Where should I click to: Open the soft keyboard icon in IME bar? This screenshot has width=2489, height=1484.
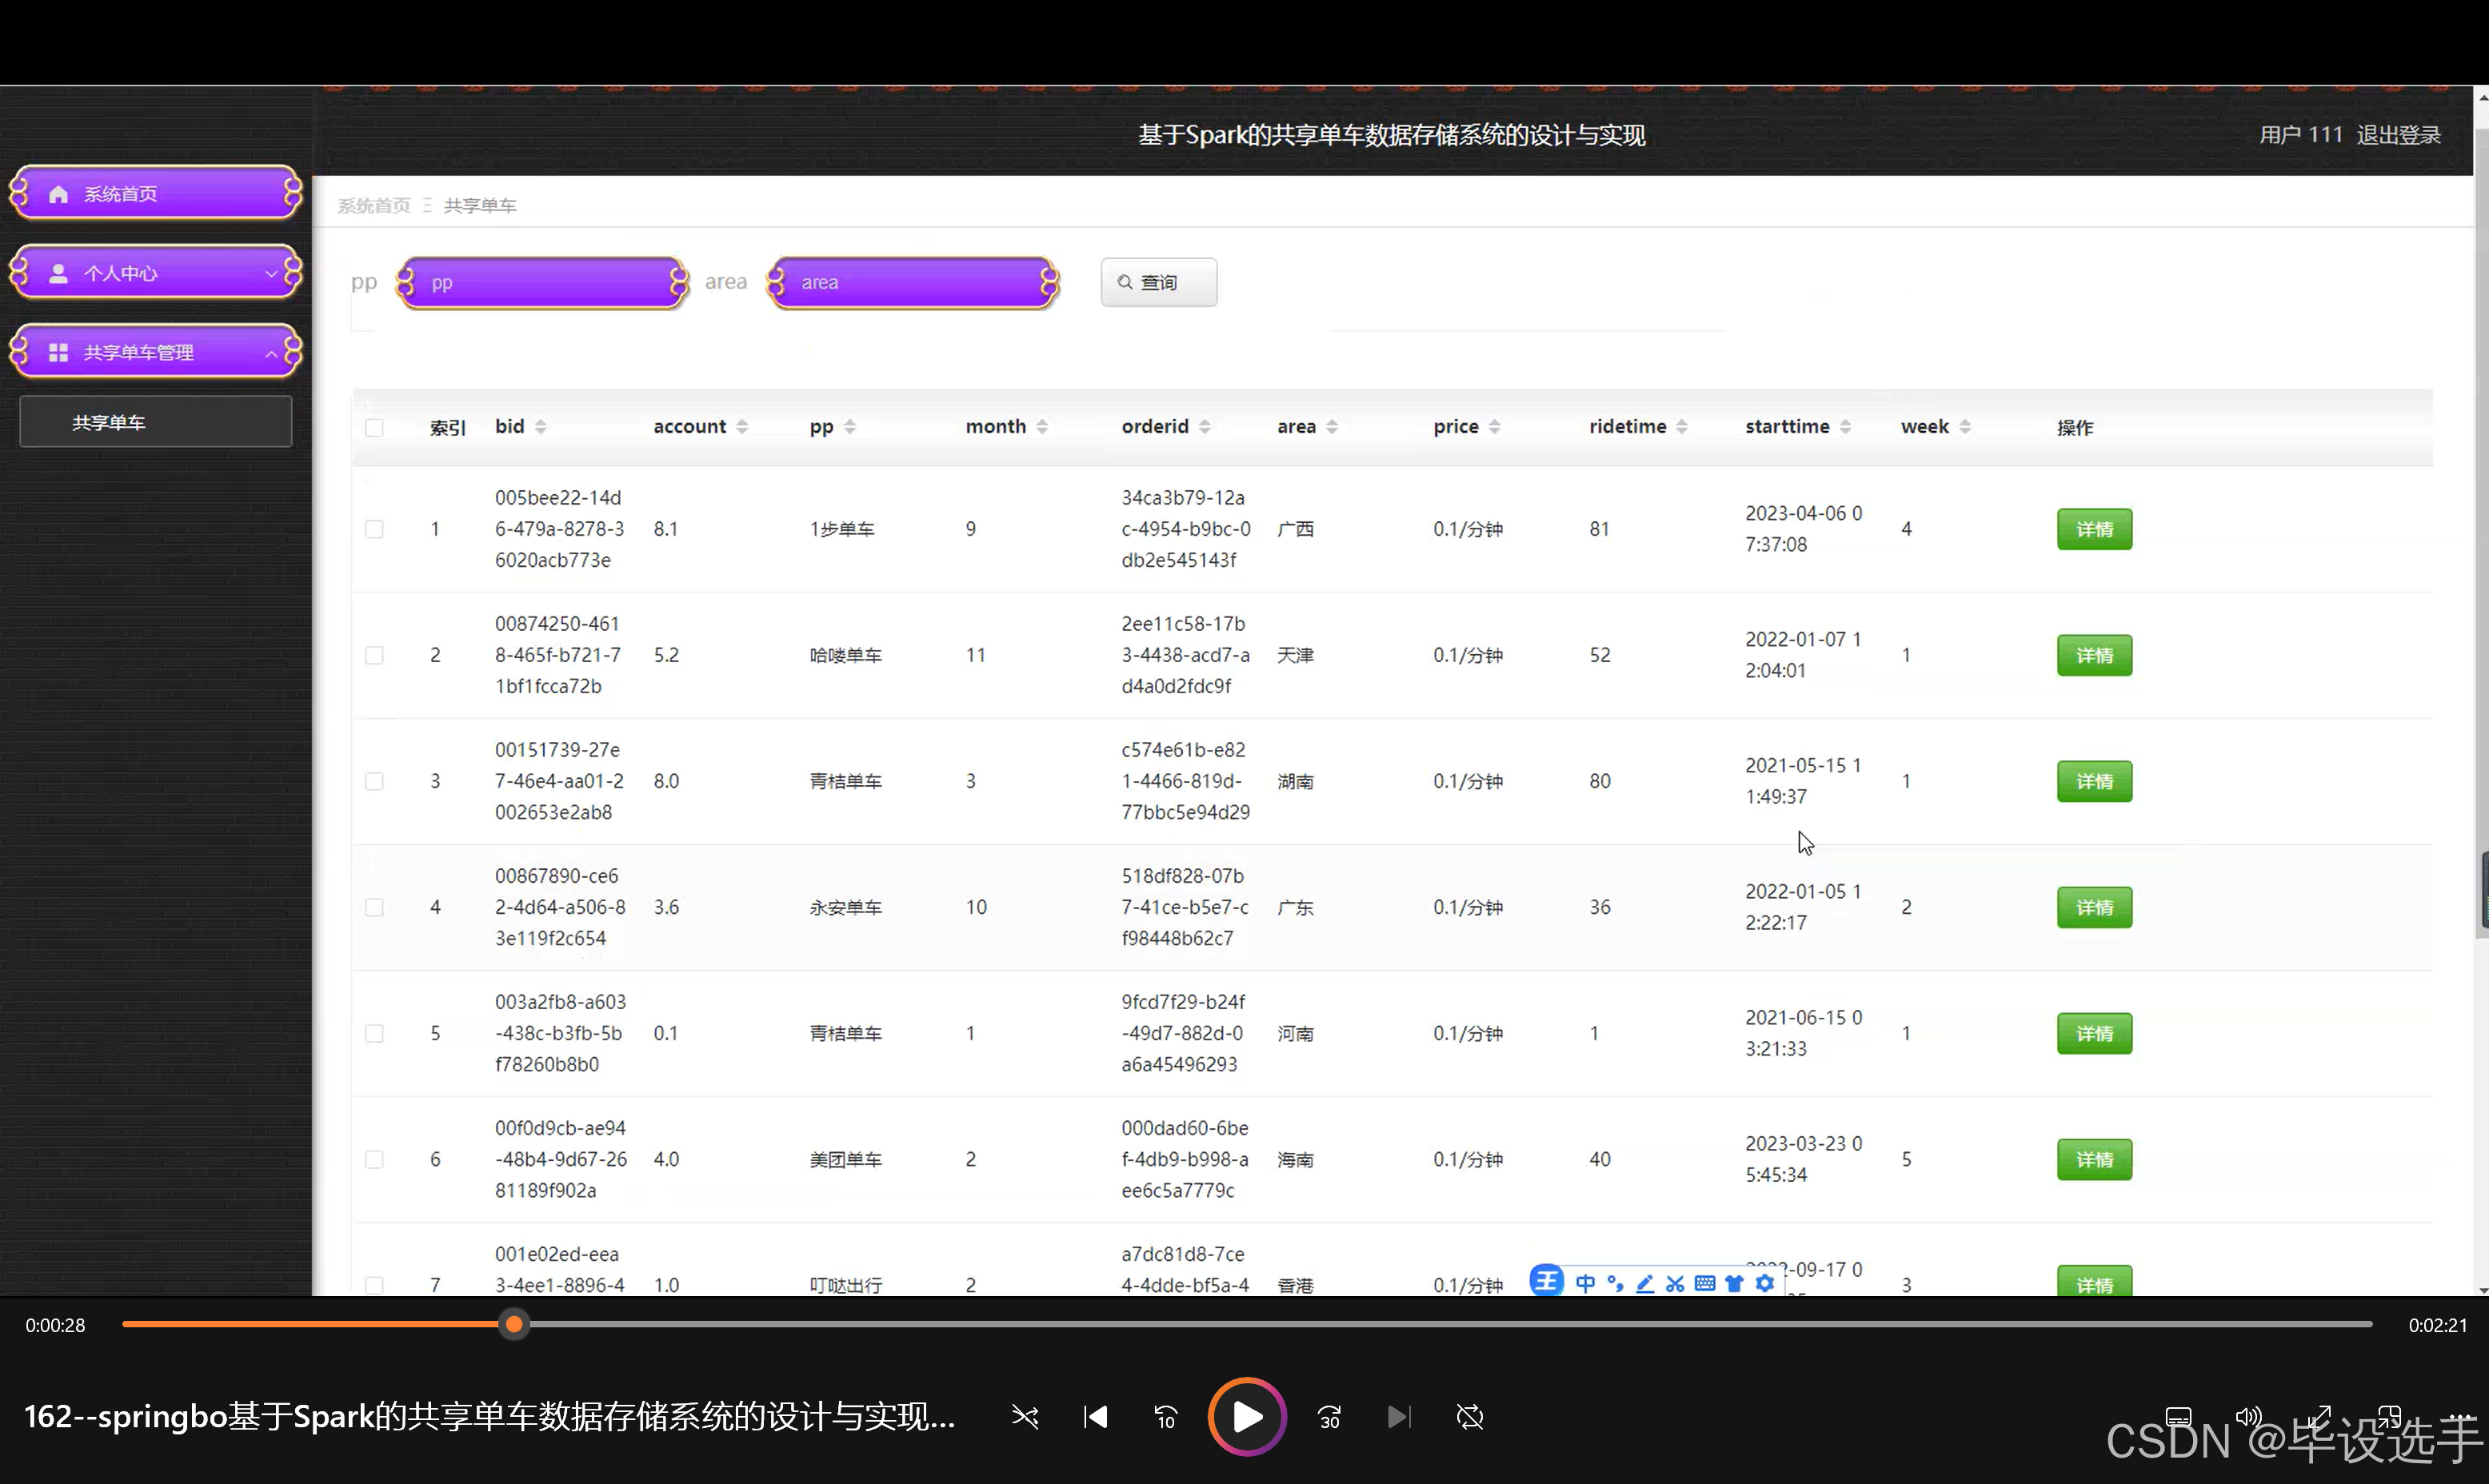tap(1705, 1283)
